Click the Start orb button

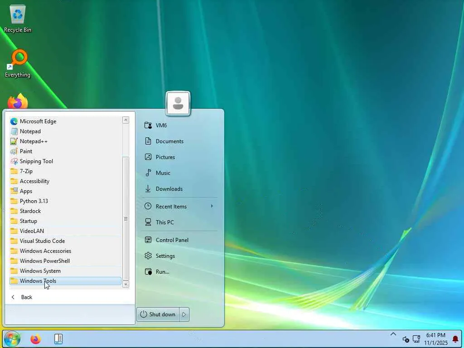pos(12,339)
